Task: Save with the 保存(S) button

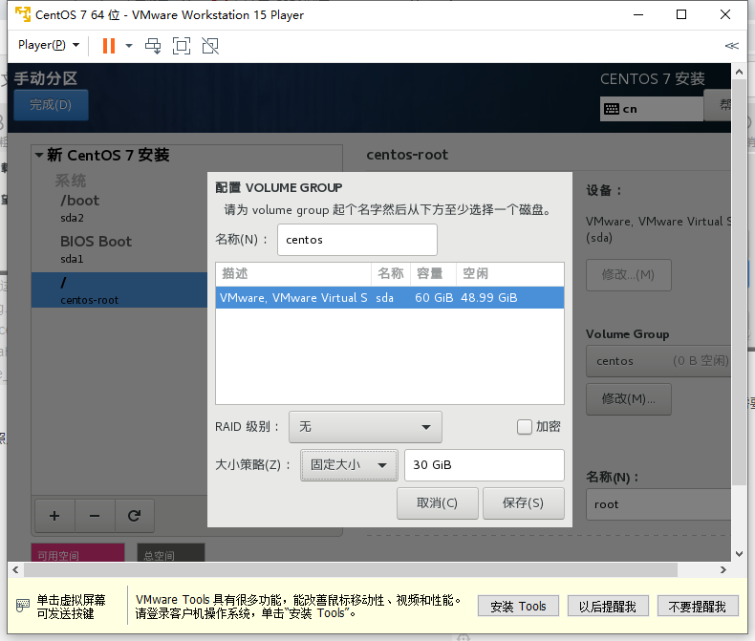Action: [524, 503]
